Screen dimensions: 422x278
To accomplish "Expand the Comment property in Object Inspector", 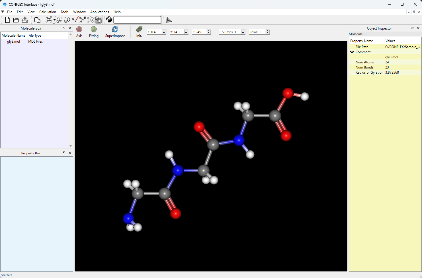I will [352, 52].
